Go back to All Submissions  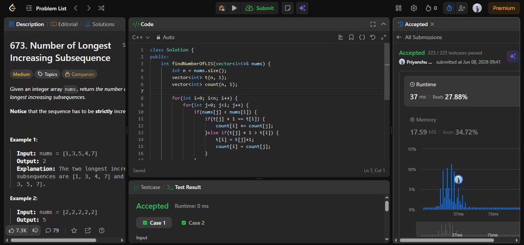[419, 38]
